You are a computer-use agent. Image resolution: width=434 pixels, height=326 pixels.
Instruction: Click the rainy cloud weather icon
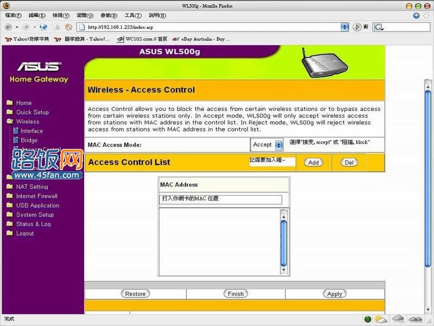pos(398,319)
